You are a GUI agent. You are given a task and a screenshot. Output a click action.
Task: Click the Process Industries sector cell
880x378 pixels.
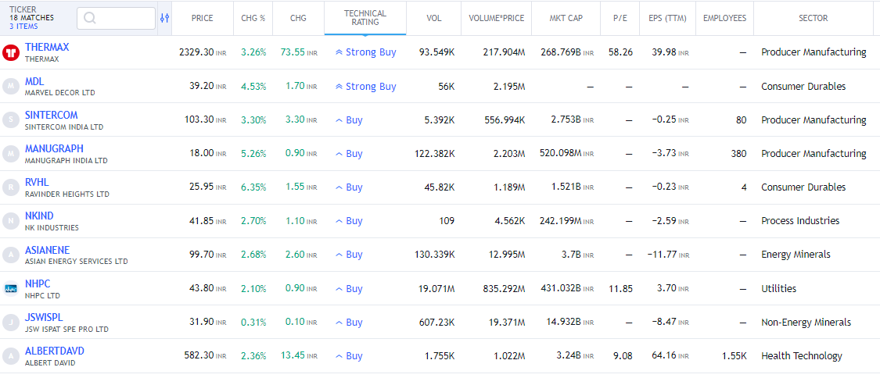(x=800, y=221)
